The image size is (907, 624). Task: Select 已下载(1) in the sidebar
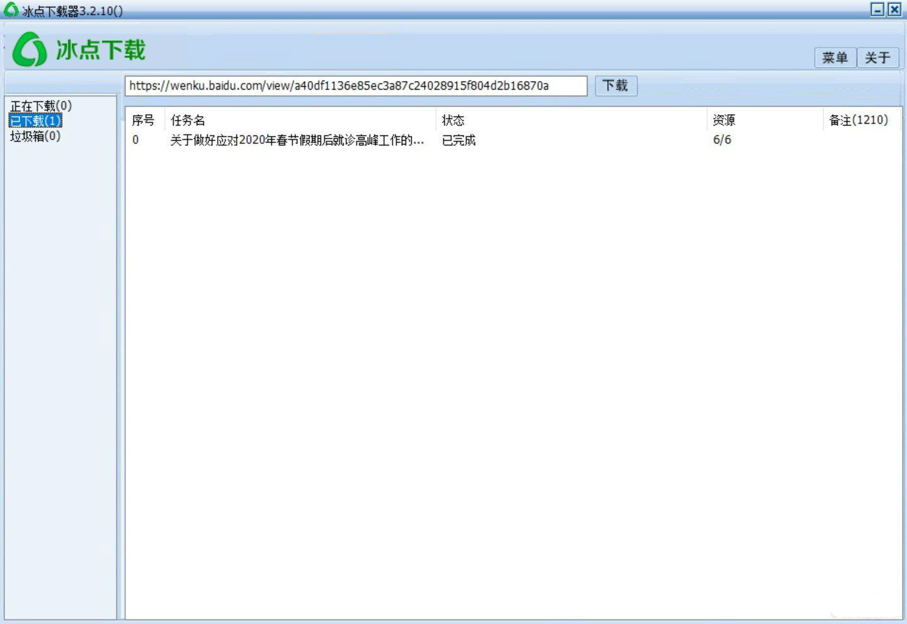[x=35, y=120]
